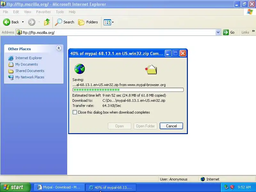Click the My Documents folder icon
Image resolution: width=256 pixels, height=192 pixels.
pos(11,65)
